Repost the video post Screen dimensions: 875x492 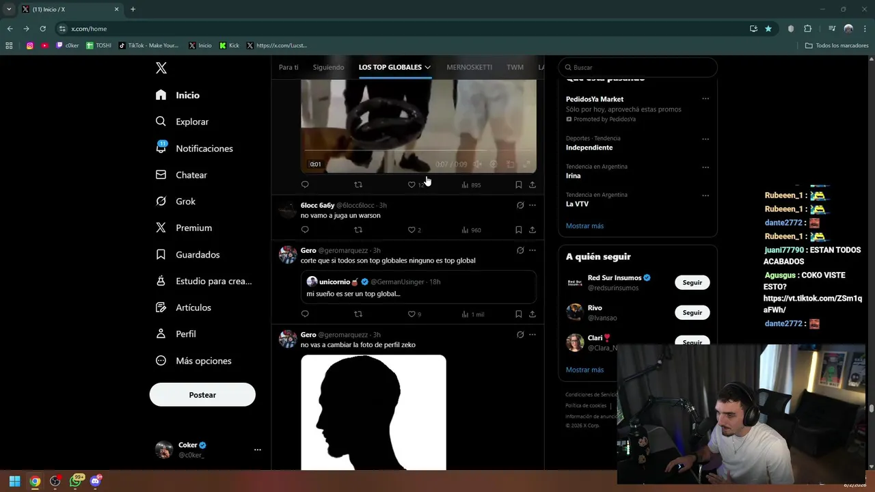point(358,184)
